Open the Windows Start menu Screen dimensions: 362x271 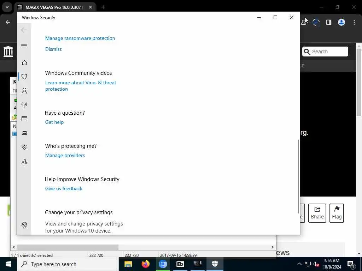click(8, 264)
